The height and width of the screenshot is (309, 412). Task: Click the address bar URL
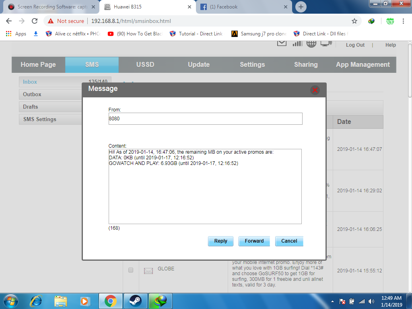[131, 21]
